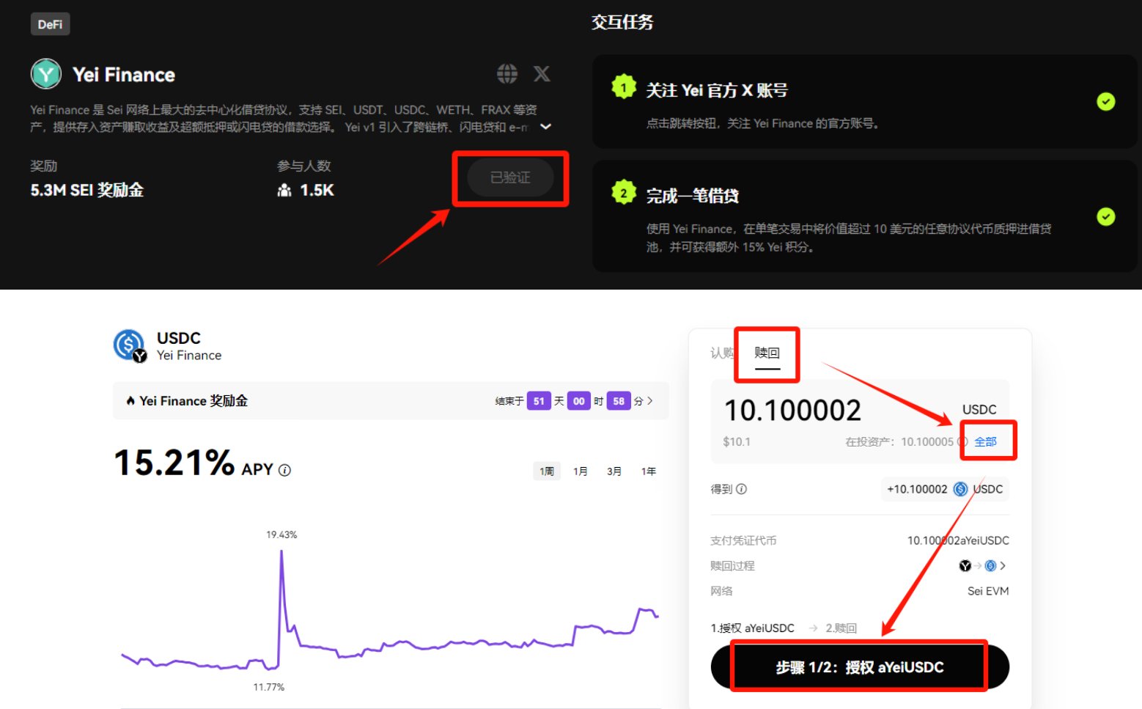Click the 2.赎回 step label
This screenshot has height=709, width=1142.
(841, 628)
